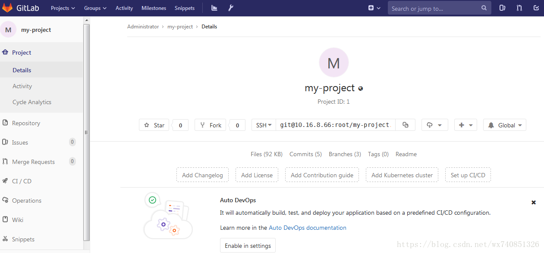The height and width of the screenshot is (253, 544).
Task: Click the fork count 0
Action: (x=237, y=125)
